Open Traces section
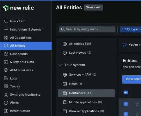Image resolution: width=141 pixels, height=116 pixels. (26, 86)
